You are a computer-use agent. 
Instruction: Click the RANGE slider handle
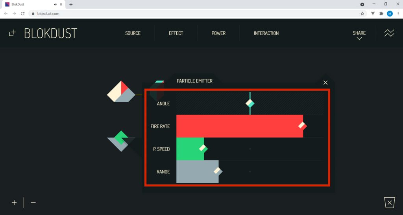pyautogui.click(x=218, y=171)
